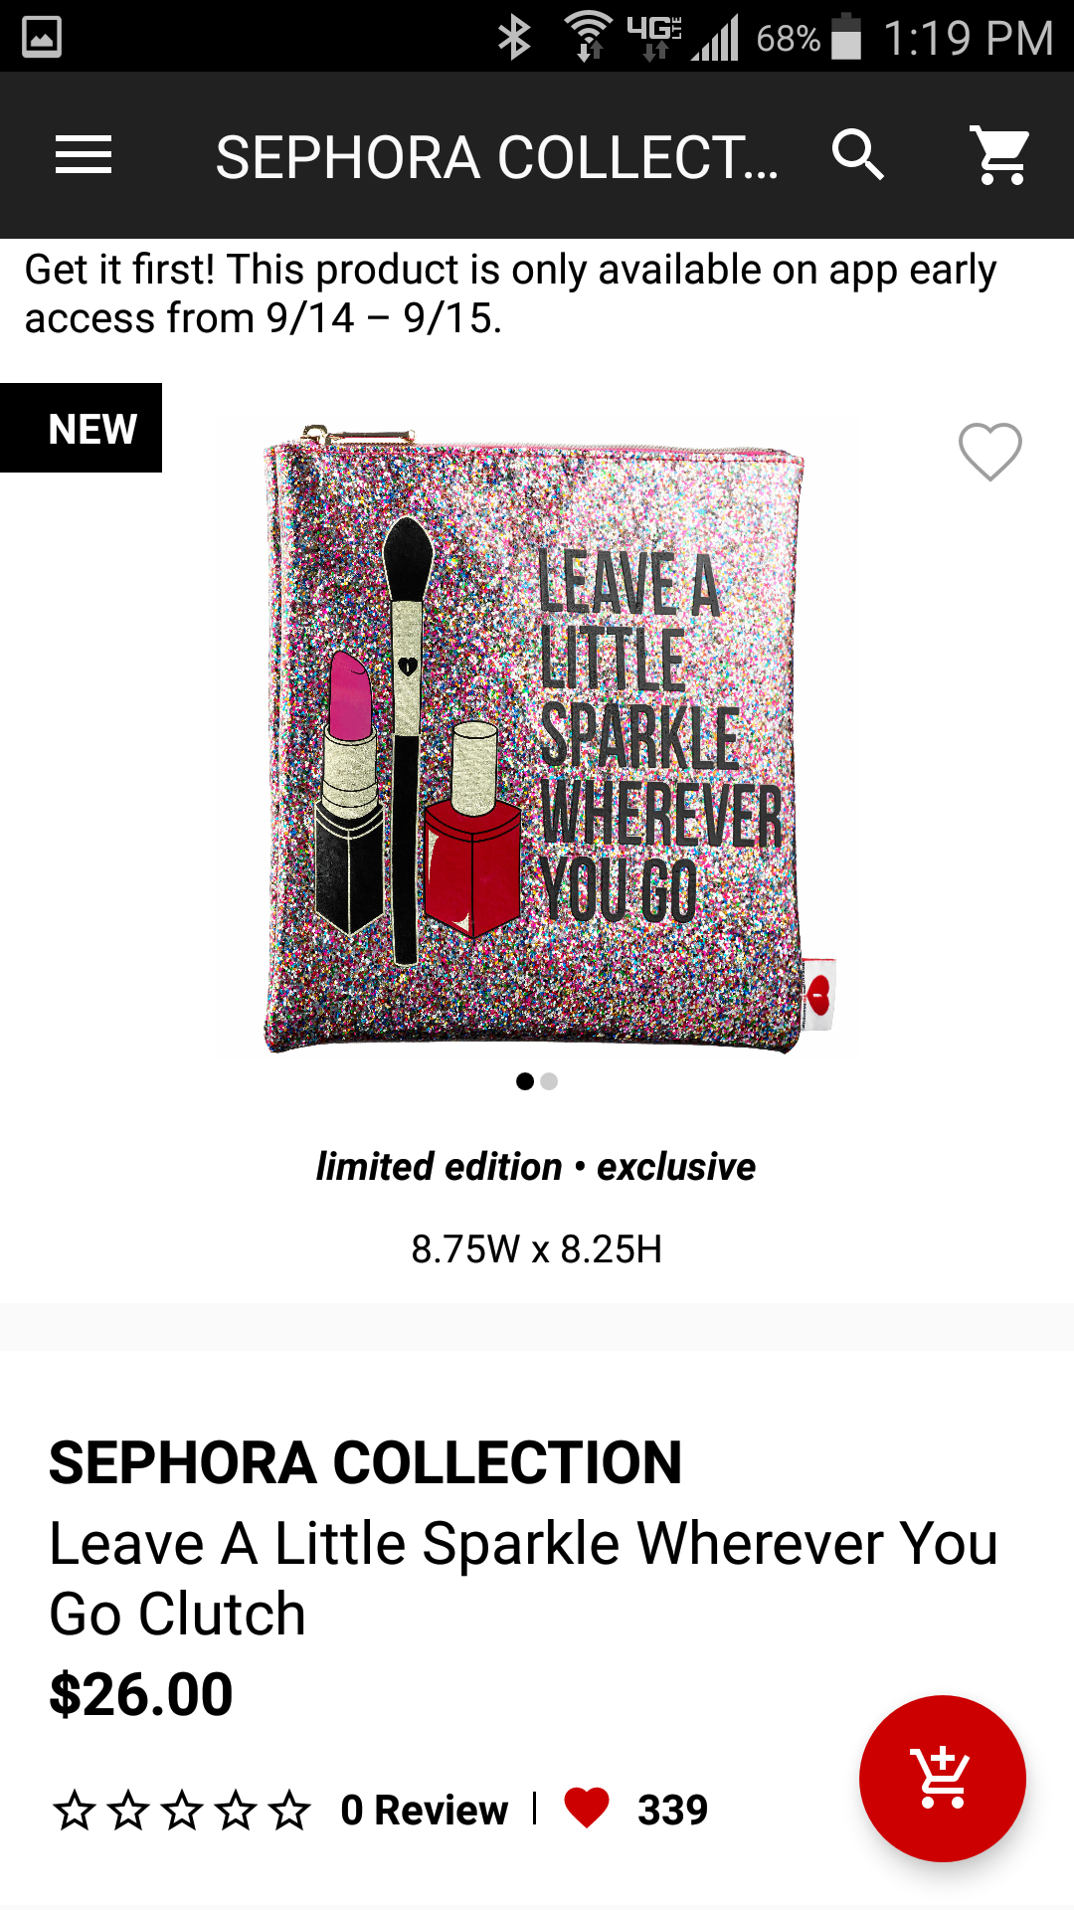Tap the Bluetooth status bar icon
1074x1910 pixels.
pos(514,38)
